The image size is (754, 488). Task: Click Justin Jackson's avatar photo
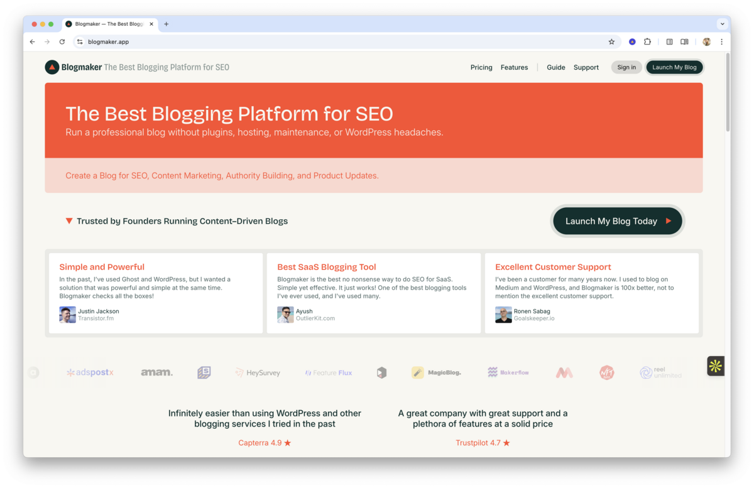67,314
